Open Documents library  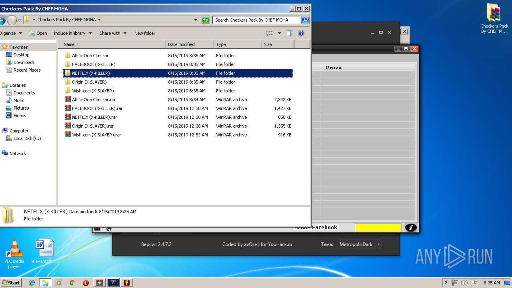[20, 93]
